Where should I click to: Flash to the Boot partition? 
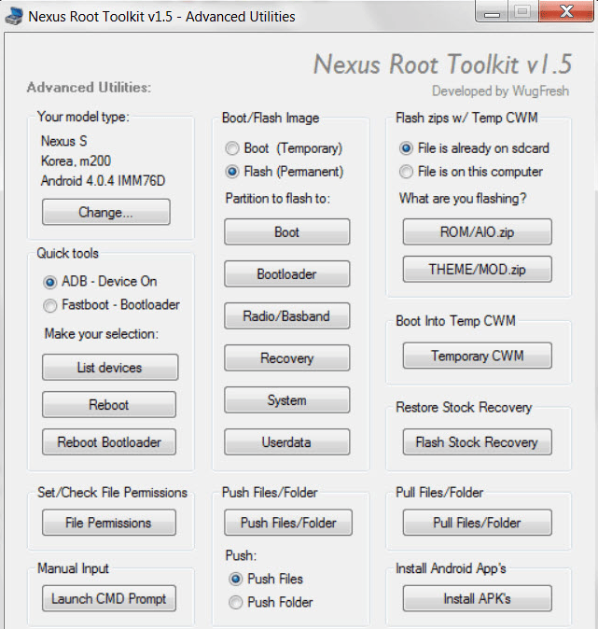[x=286, y=231]
